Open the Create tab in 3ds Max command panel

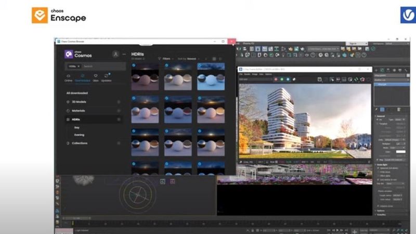coord(376,70)
